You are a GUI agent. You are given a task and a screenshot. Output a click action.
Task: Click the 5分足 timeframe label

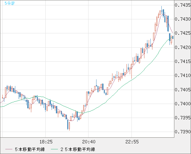(10, 3)
